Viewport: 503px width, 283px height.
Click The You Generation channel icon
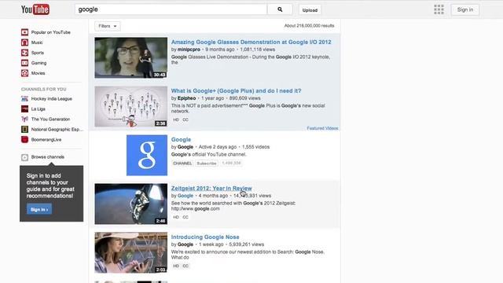pyautogui.click(x=24, y=119)
